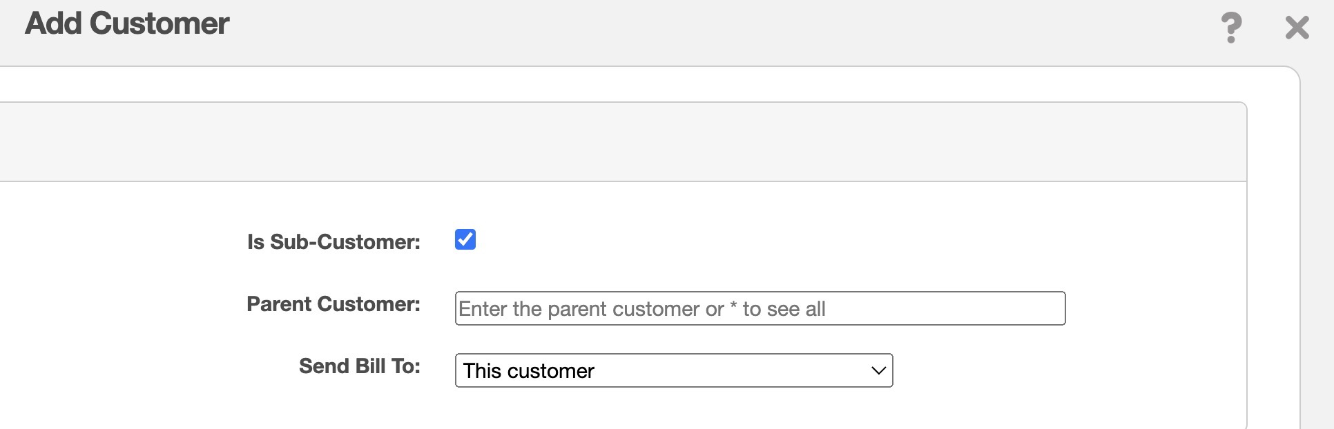The height and width of the screenshot is (429, 1334).
Task: Toggle the blue sub-customer checkmark box
Action: tap(465, 239)
